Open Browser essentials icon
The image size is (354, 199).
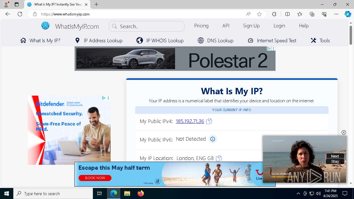coord(324,14)
